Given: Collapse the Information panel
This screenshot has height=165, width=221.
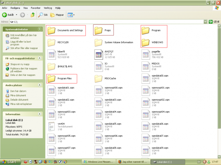Looking at the screenshot, I should [x=39, y=115].
